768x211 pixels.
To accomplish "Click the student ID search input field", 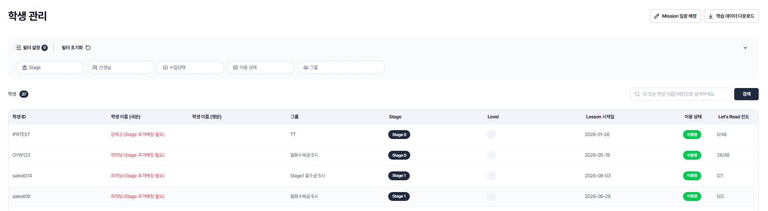I will pyautogui.click(x=681, y=94).
